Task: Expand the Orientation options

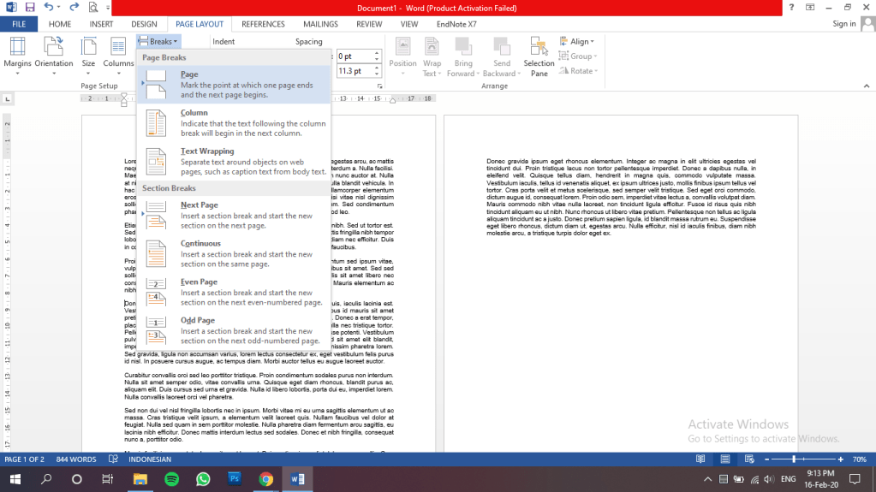Action: click(54, 56)
